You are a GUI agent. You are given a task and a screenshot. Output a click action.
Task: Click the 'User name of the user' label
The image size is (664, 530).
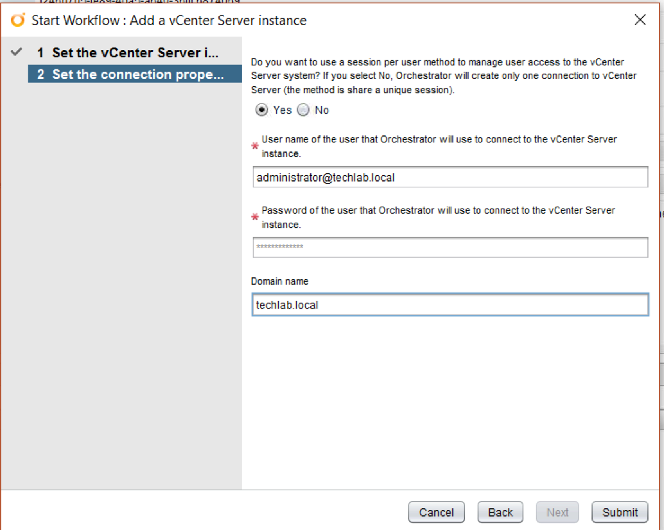(x=439, y=146)
